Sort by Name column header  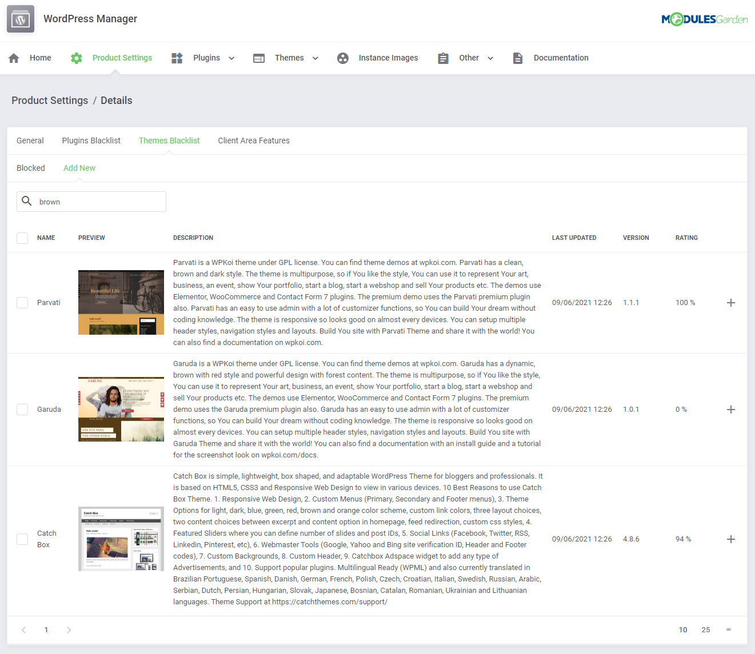(x=46, y=238)
